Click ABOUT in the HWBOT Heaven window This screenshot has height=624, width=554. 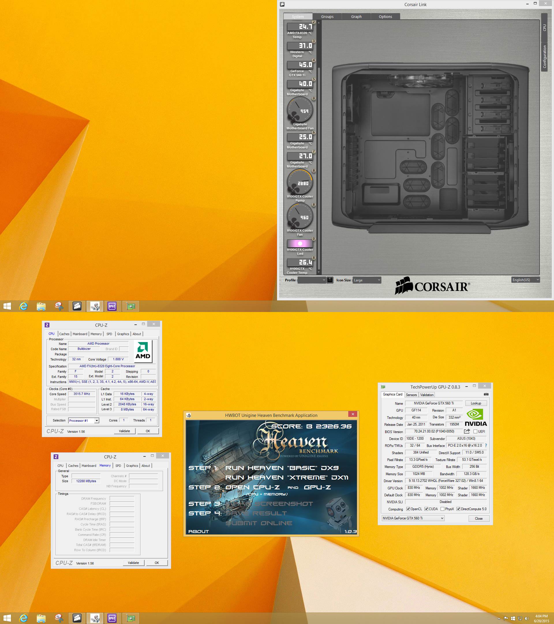pos(199,531)
